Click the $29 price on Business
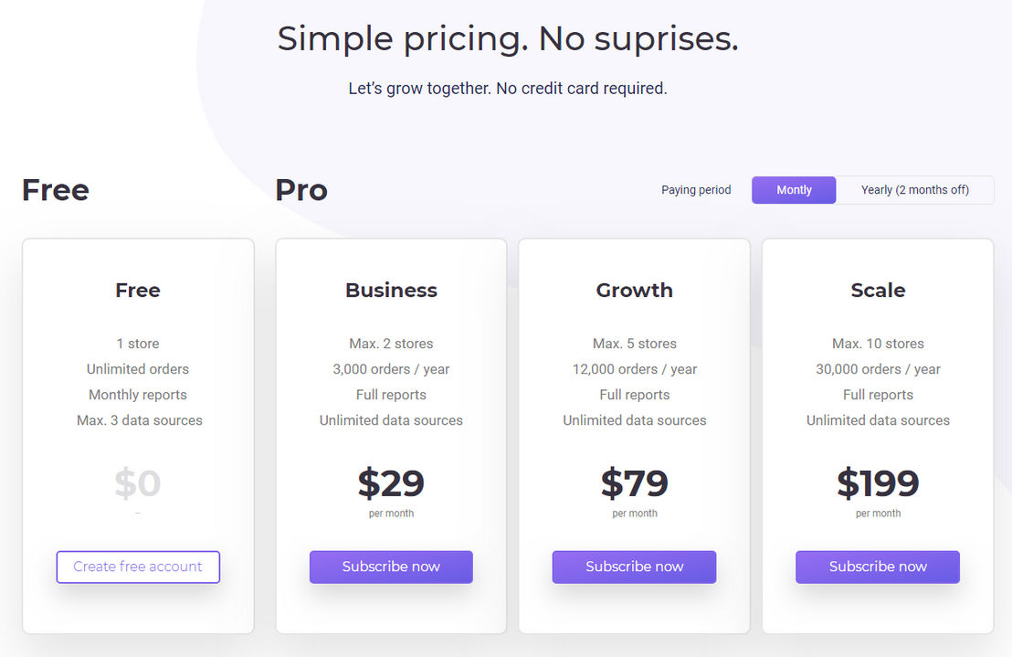1012x657 pixels. coord(391,483)
